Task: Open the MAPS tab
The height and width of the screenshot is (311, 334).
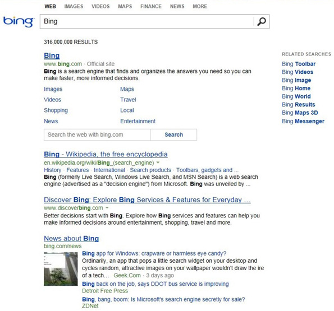Action: [125, 6]
